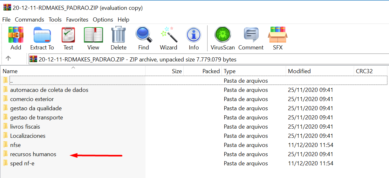Select 'recursos humanos' folder name

(33, 154)
